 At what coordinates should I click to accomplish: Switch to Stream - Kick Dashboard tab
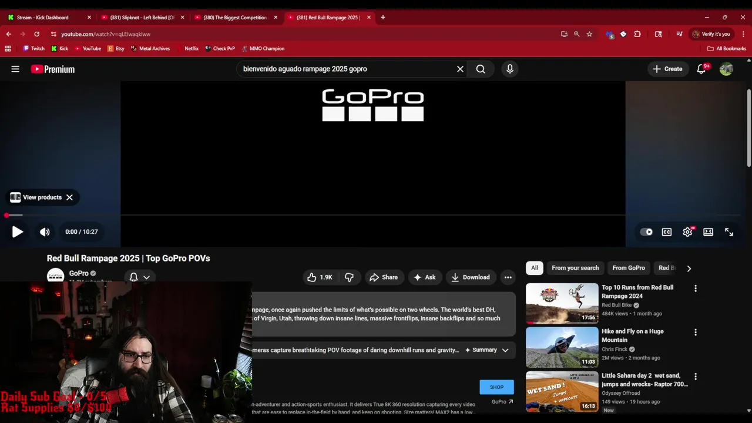tap(49, 17)
